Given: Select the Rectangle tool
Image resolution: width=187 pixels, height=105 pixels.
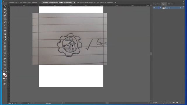Looking at the screenshot, I should (x=5, y=19).
